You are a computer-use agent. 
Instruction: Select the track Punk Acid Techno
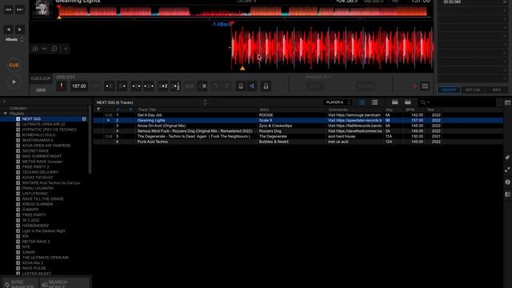click(x=153, y=142)
